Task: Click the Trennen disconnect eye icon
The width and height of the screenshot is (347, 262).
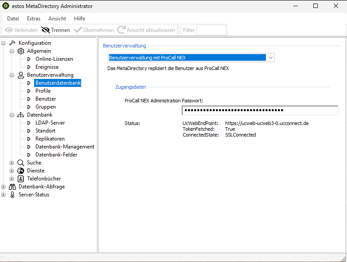Action: point(45,30)
